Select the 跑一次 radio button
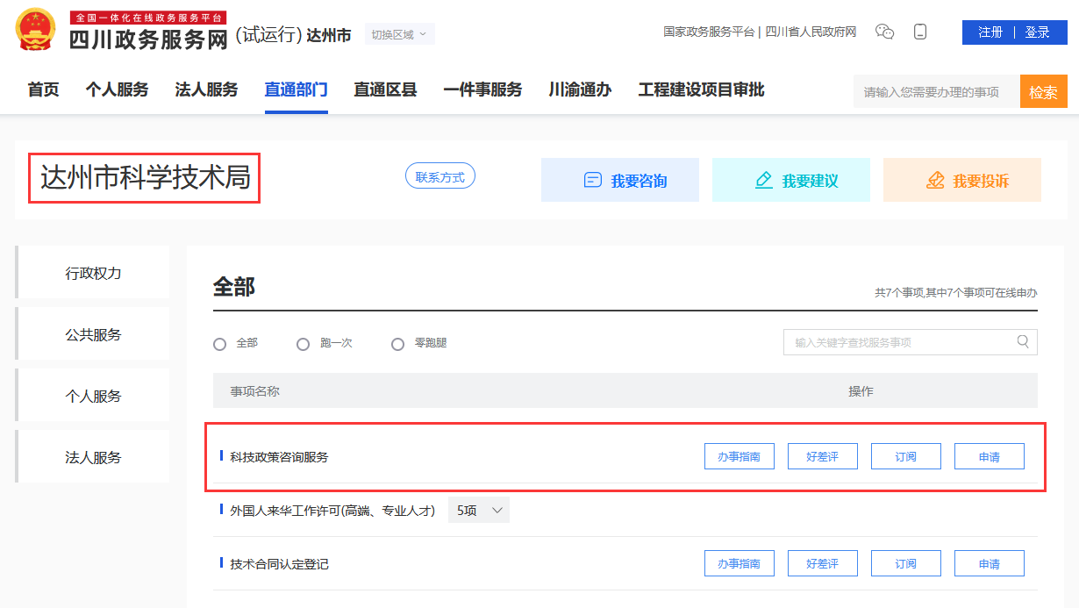 coord(303,344)
